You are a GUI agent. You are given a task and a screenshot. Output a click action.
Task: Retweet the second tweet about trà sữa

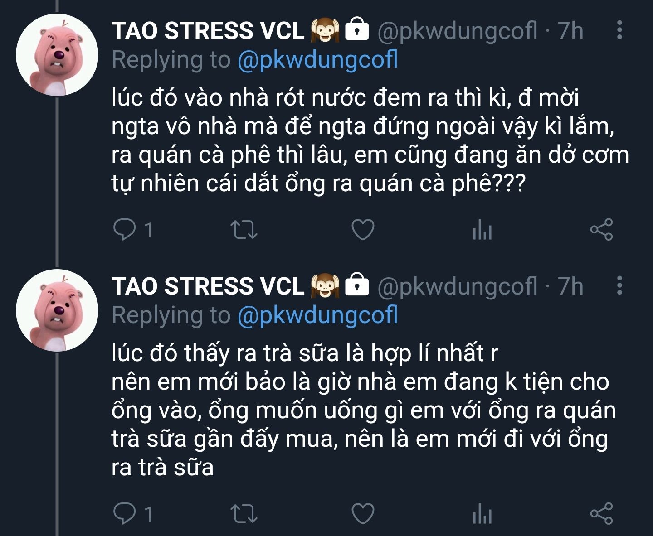point(244,513)
